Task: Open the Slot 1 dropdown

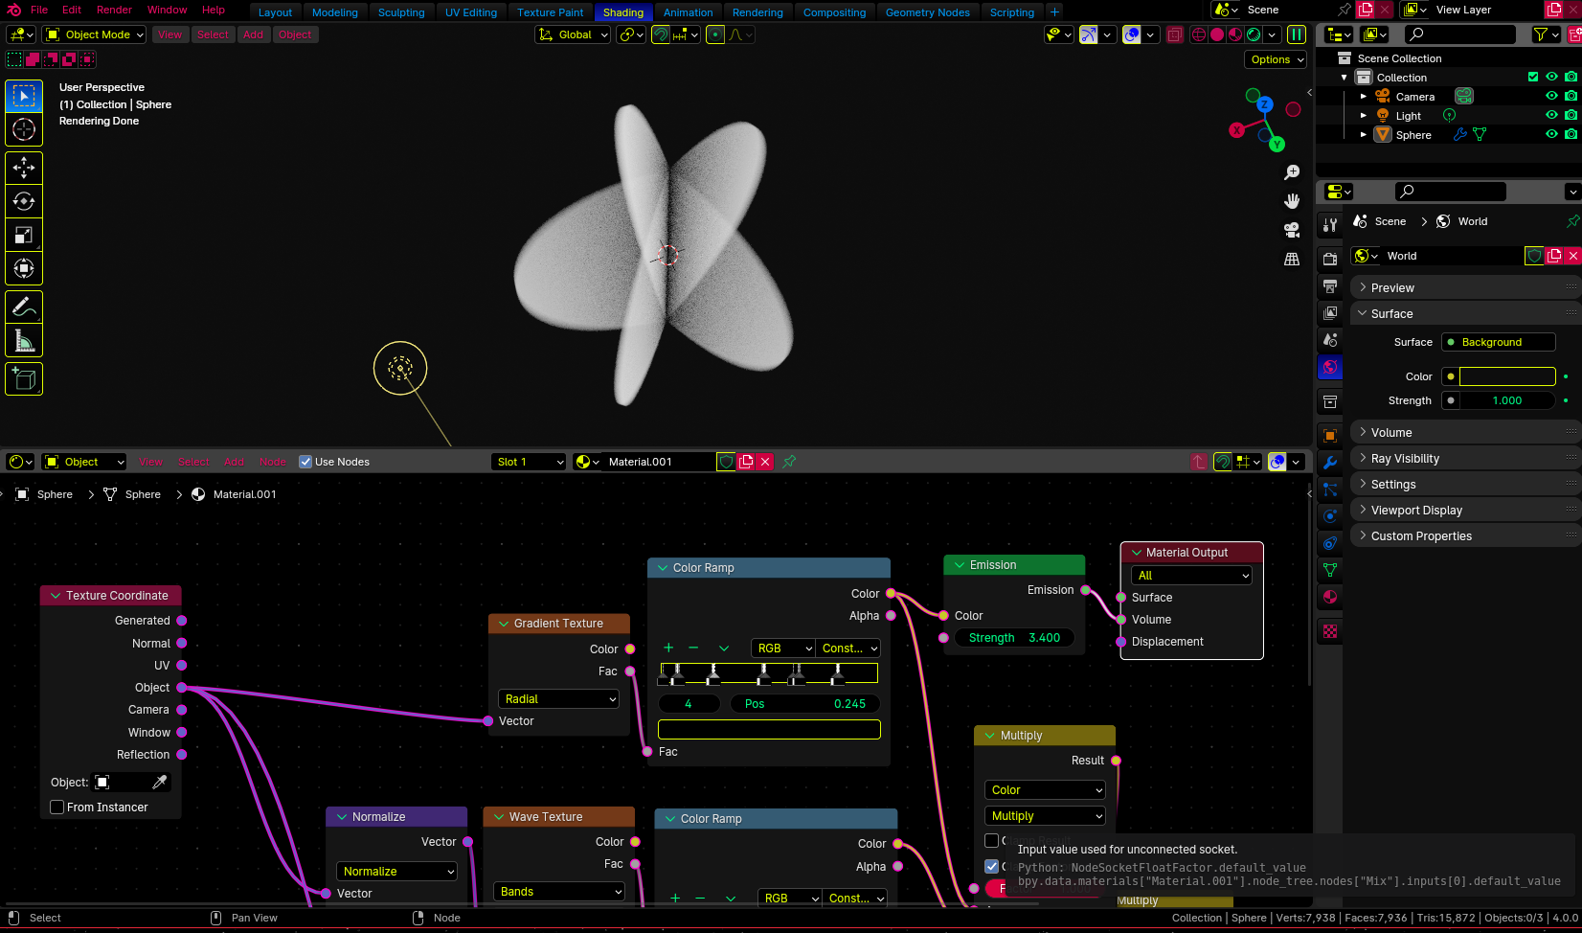Action: tap(530, 462)
